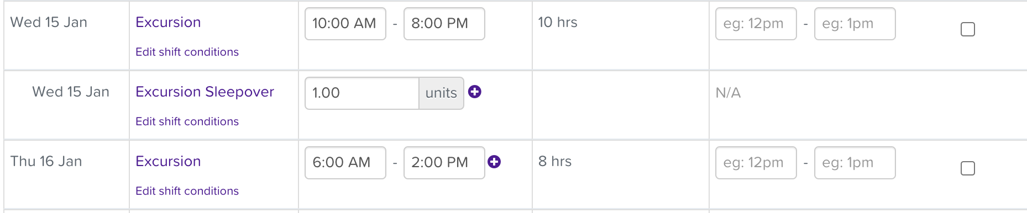The height and width of the screenshot is (213, 1027).
Task: Tick the checkbox in Wed 15 Jan Excursion row
Action: tap(968, 29)
